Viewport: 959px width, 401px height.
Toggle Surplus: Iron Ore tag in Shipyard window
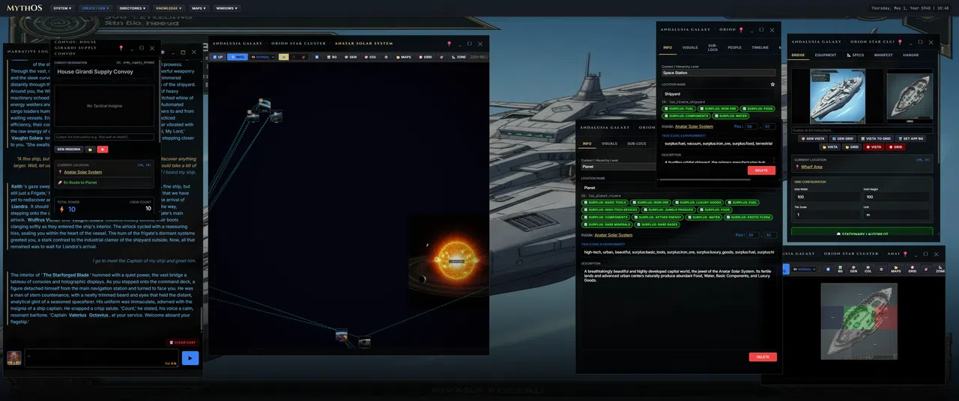719,108
